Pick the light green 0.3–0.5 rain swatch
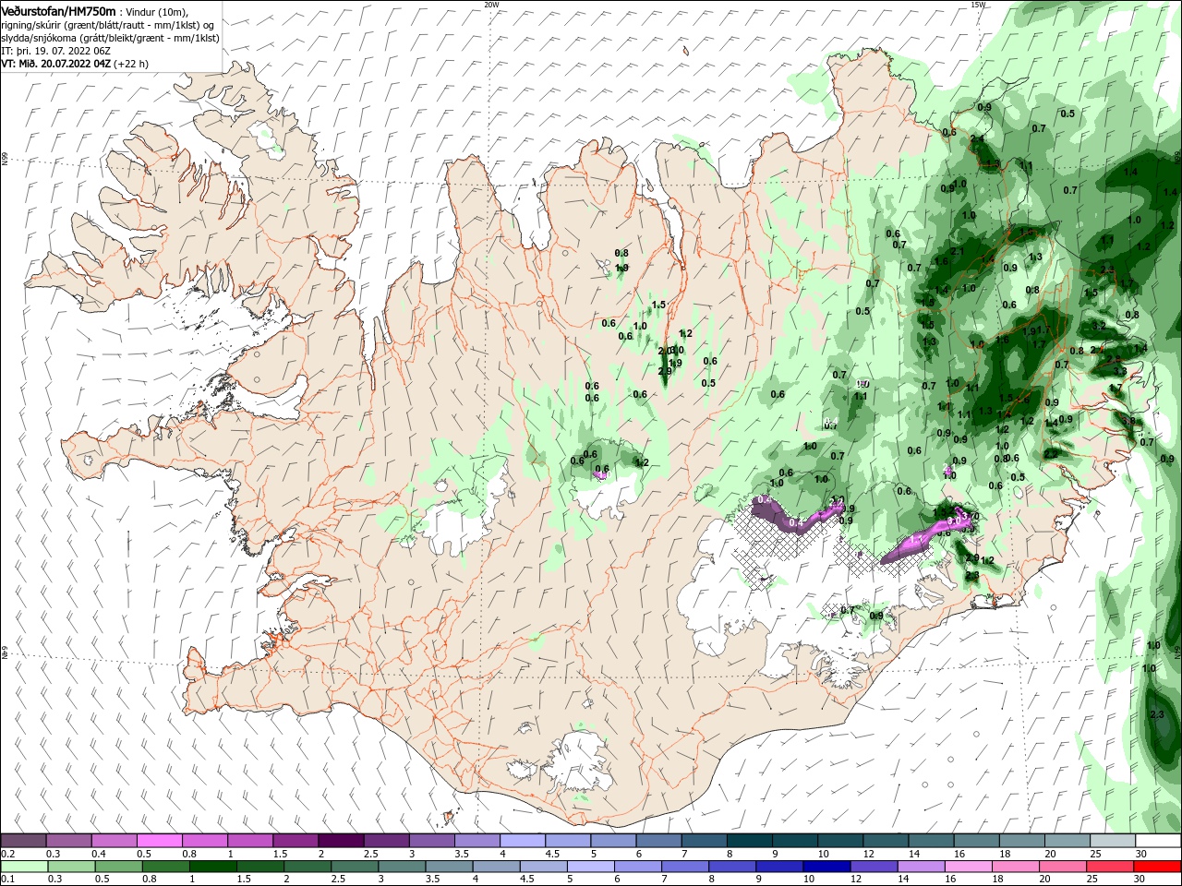This screenshot has width=1182, height=886. coord(71,867)
